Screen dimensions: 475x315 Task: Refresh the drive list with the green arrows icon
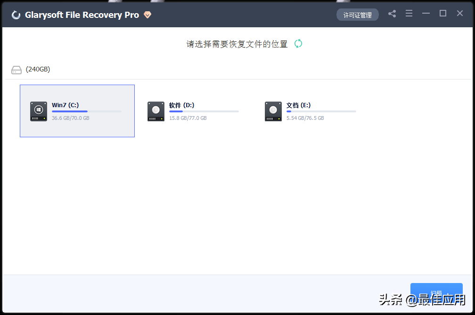point(298,44)
